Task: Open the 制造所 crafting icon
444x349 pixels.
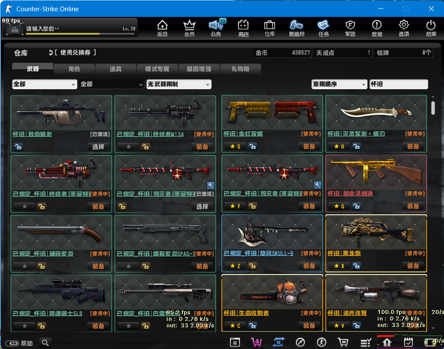Action: 296,28
